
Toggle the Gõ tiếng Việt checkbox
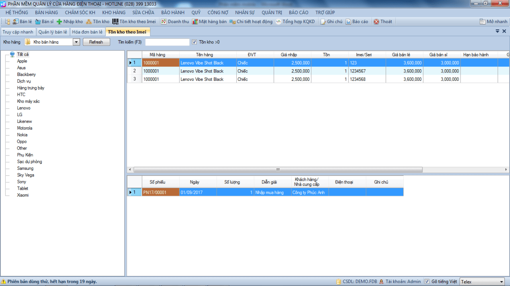(427, 282)
